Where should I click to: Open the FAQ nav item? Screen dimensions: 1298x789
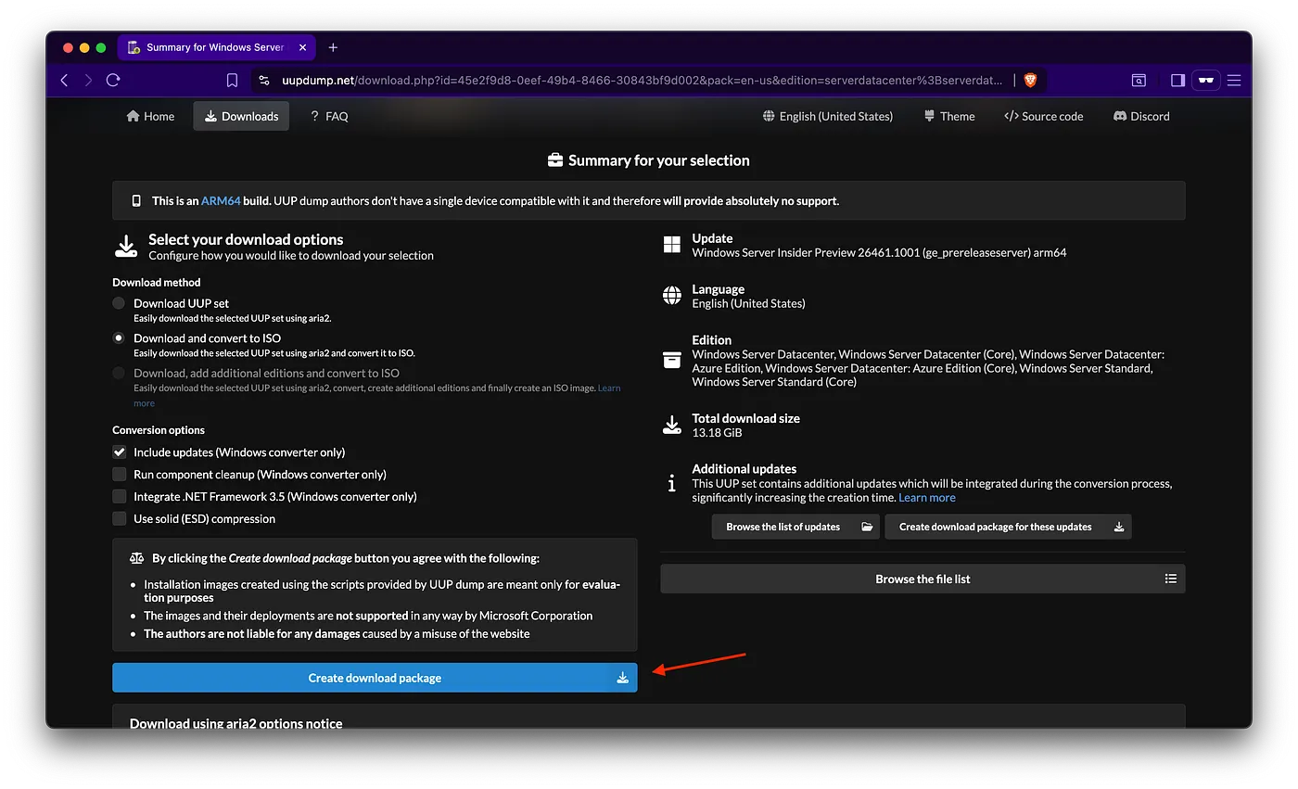coord(328,116)
